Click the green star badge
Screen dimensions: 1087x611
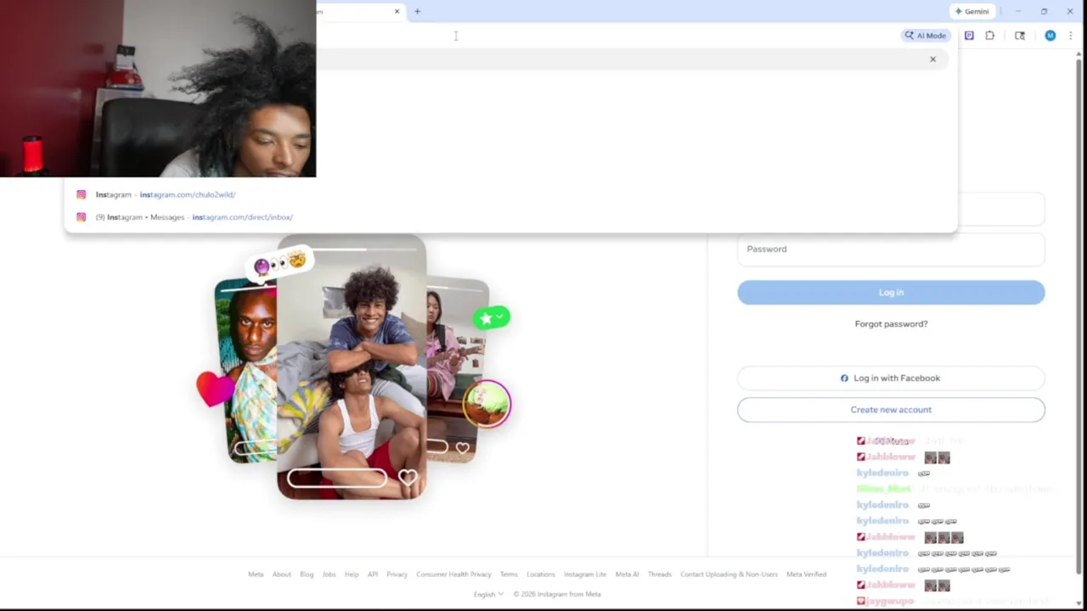(492, 317)
